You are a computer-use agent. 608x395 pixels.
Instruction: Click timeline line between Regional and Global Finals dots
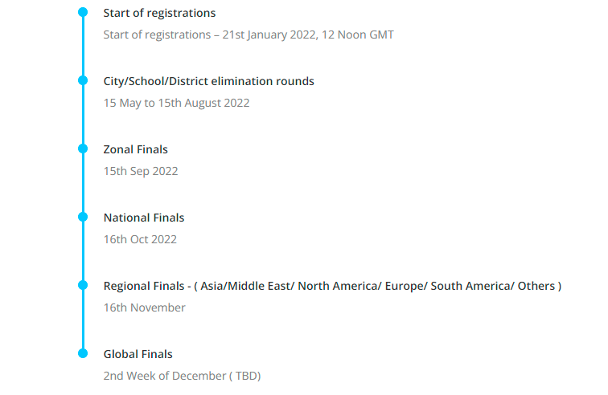tap(83, 320)
